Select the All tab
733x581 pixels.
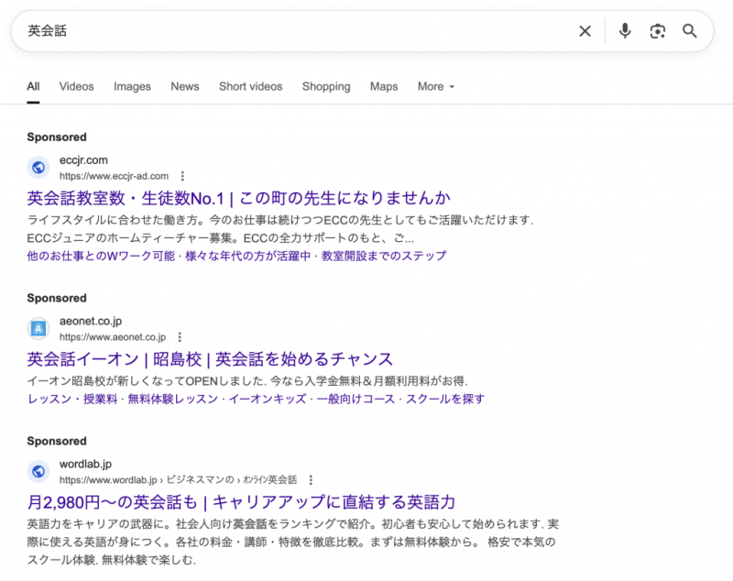click(x=33, y=86)
